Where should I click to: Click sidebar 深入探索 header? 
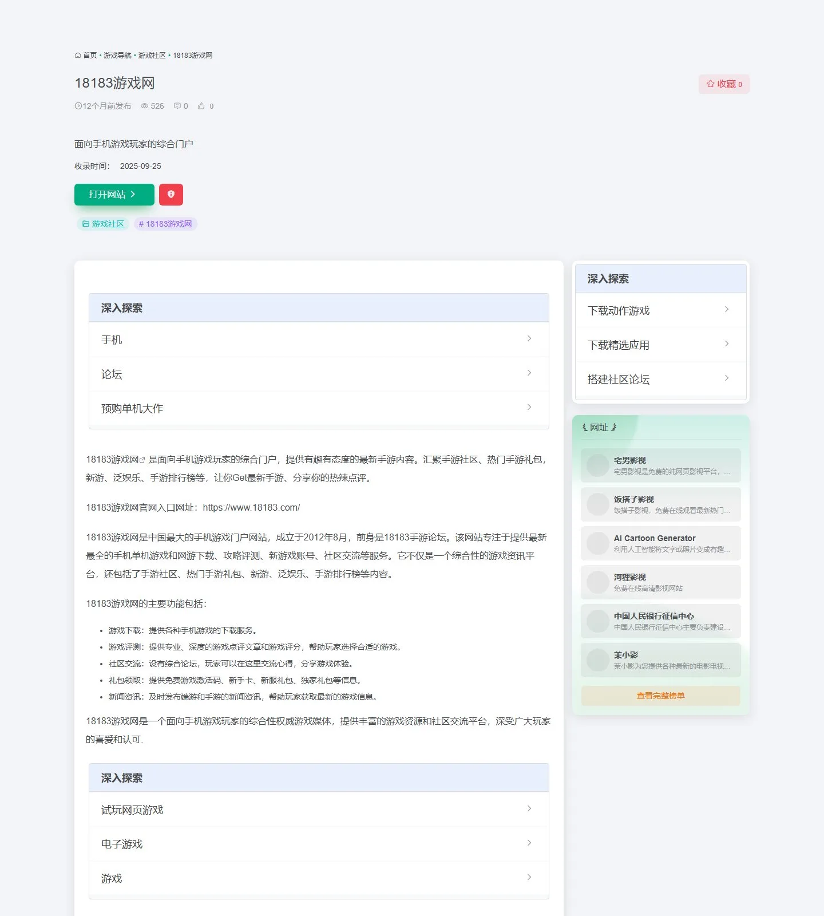661,279
